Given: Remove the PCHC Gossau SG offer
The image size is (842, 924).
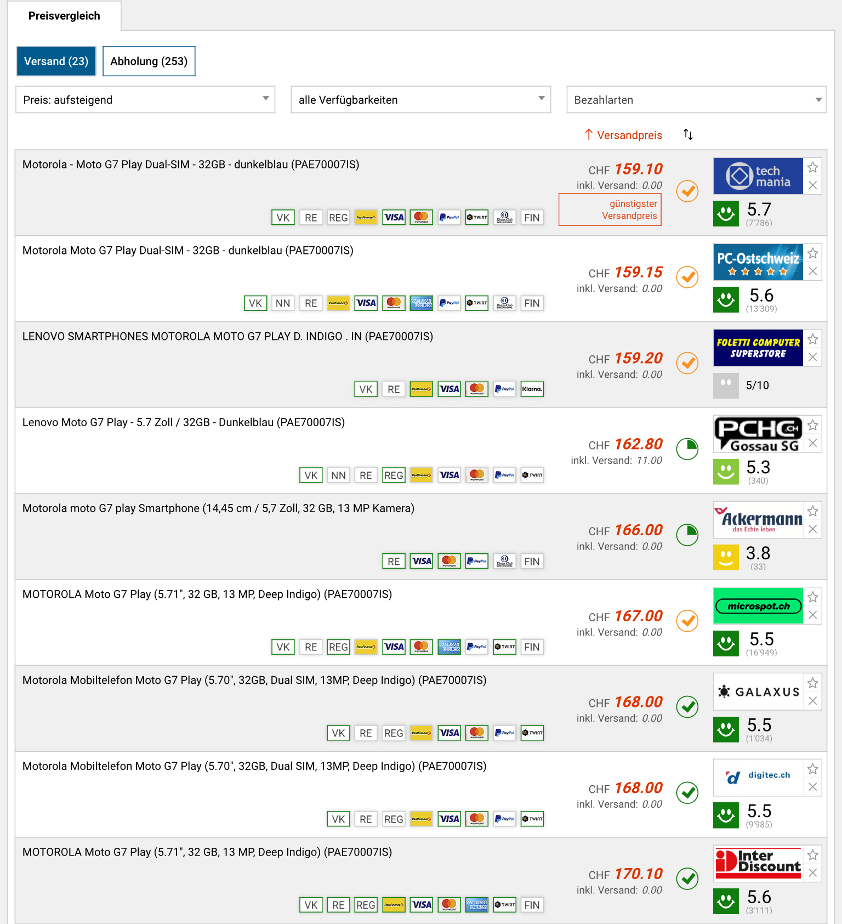Looking at the screenshot, I should [x=813, y=443].
